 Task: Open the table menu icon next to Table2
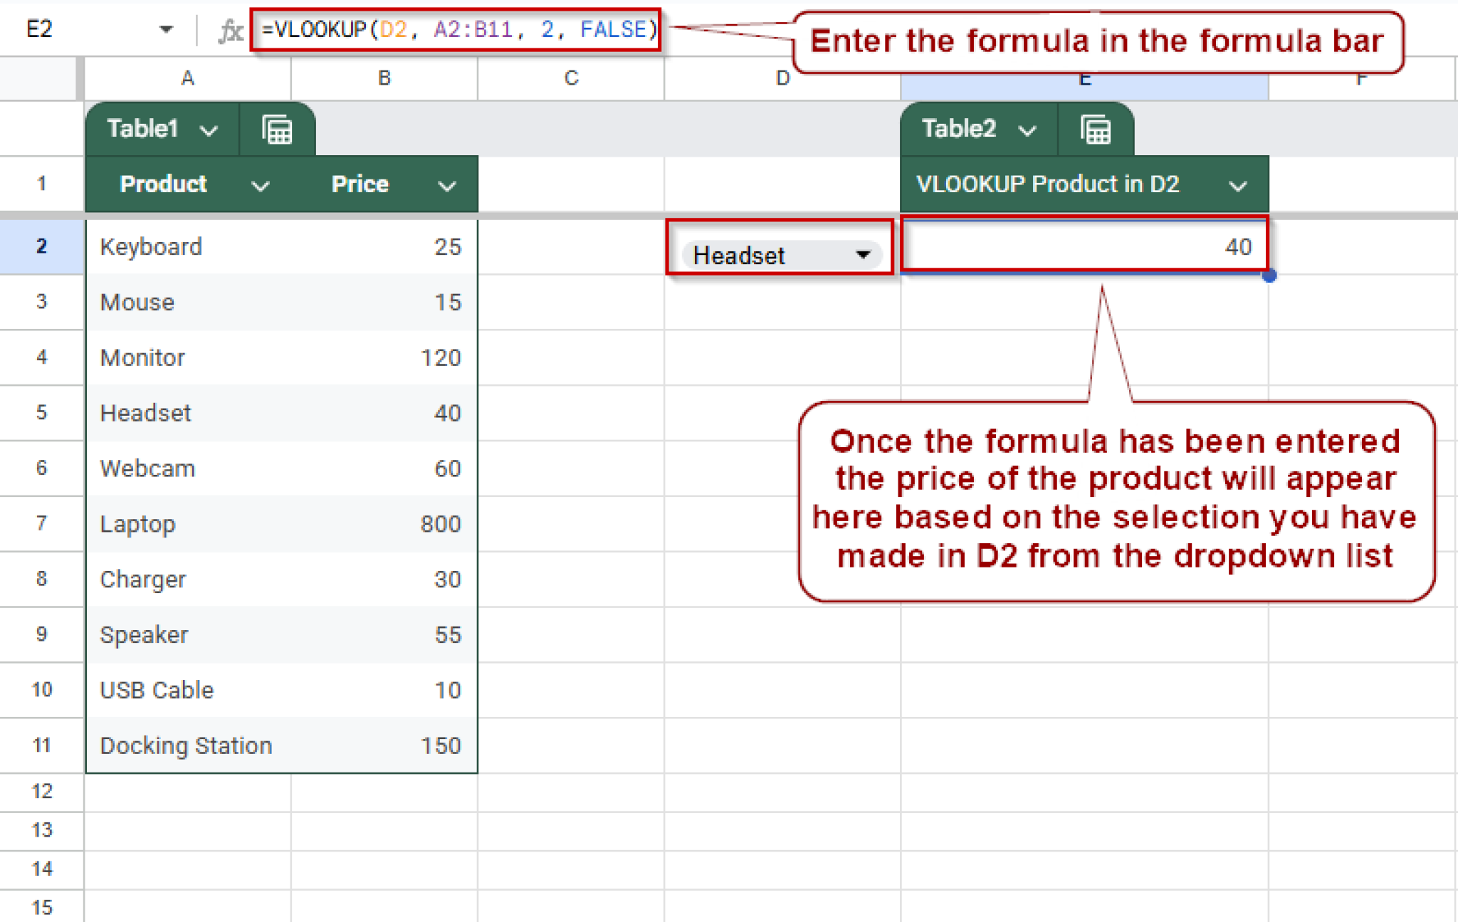[1094, 129]
